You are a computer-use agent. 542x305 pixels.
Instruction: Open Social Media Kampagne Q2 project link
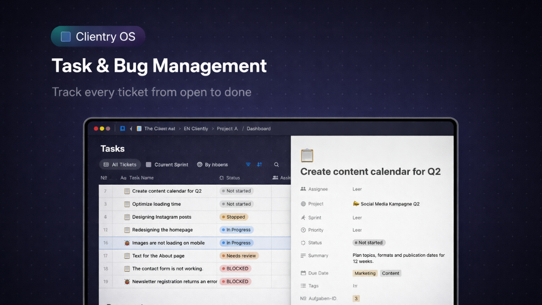[x=386, y=204]
